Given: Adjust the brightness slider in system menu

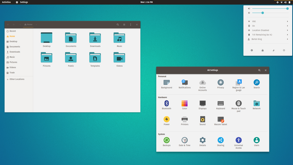Looking at the screenshot, I should [270, 13].
